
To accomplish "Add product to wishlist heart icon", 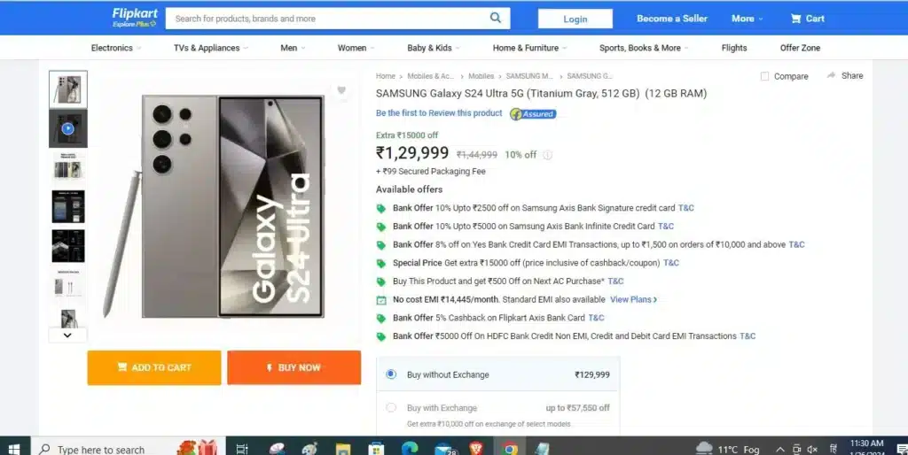I will (x=341, y=90).
